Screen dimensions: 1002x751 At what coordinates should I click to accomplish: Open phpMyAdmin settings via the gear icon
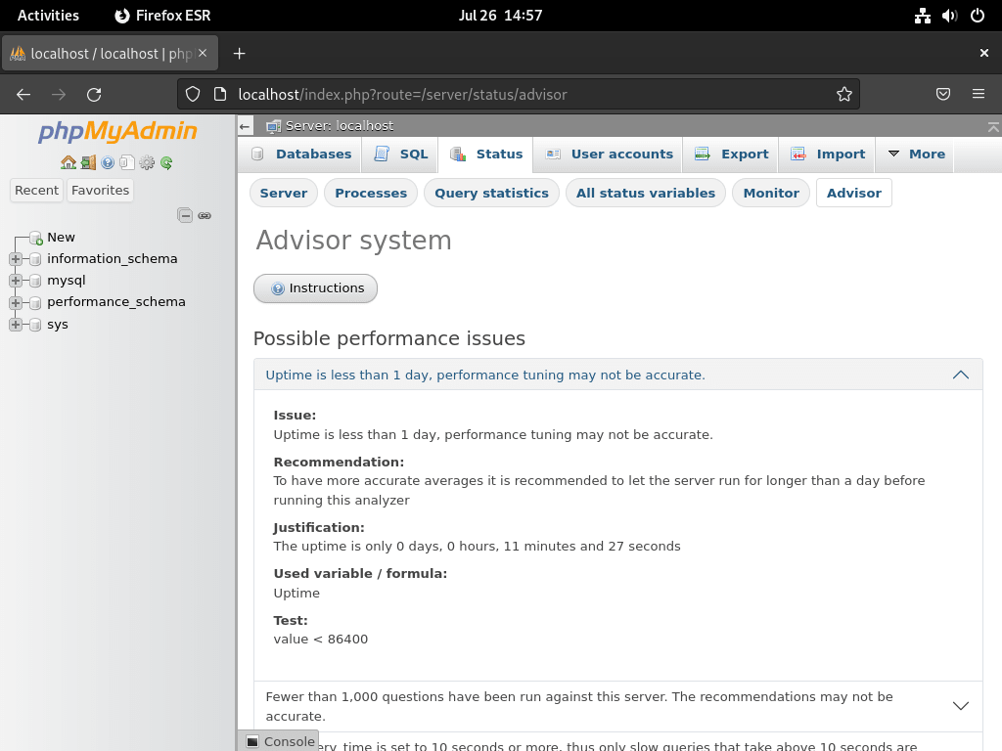click(x=145, y=162)
